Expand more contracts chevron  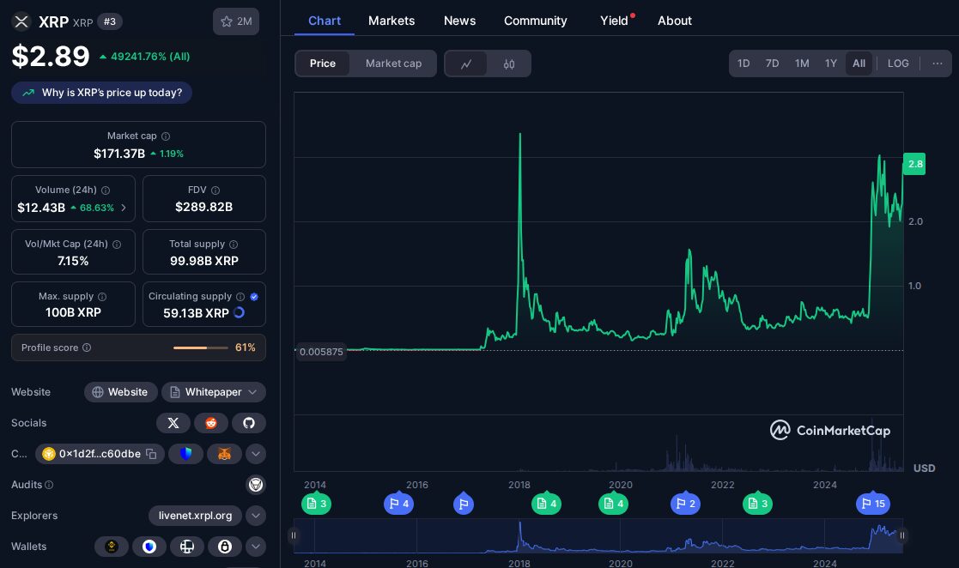(x=256, y=454)
